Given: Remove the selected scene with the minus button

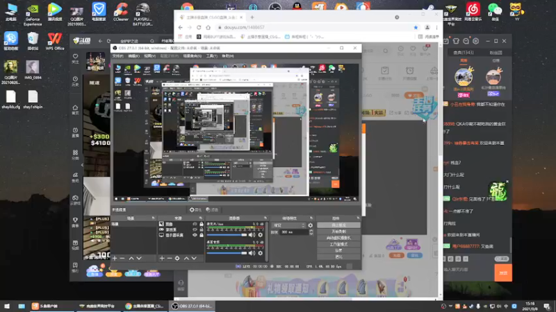Looking at the screenshot, I should coord(122,259).
